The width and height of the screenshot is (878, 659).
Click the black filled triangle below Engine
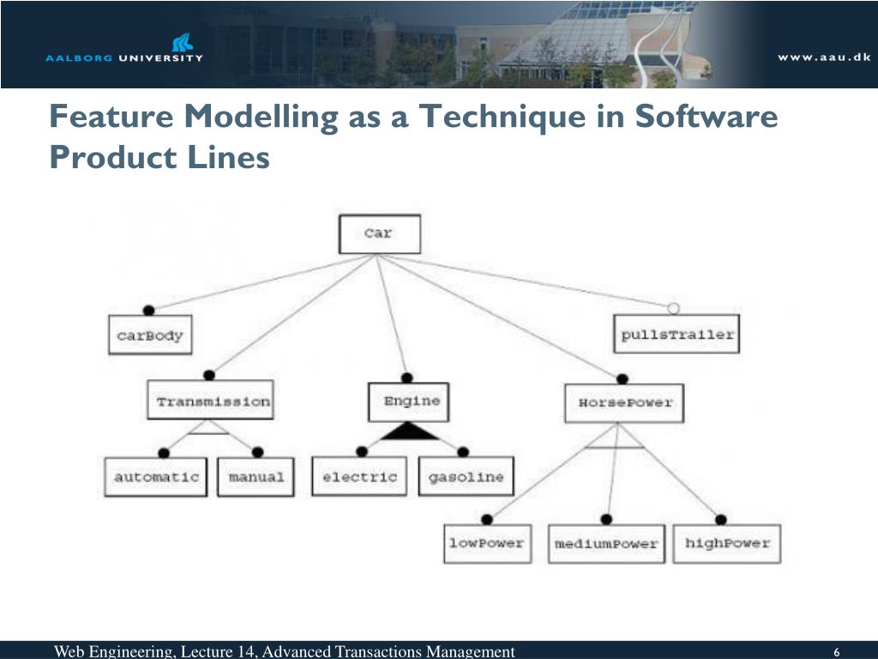(409, 431)
